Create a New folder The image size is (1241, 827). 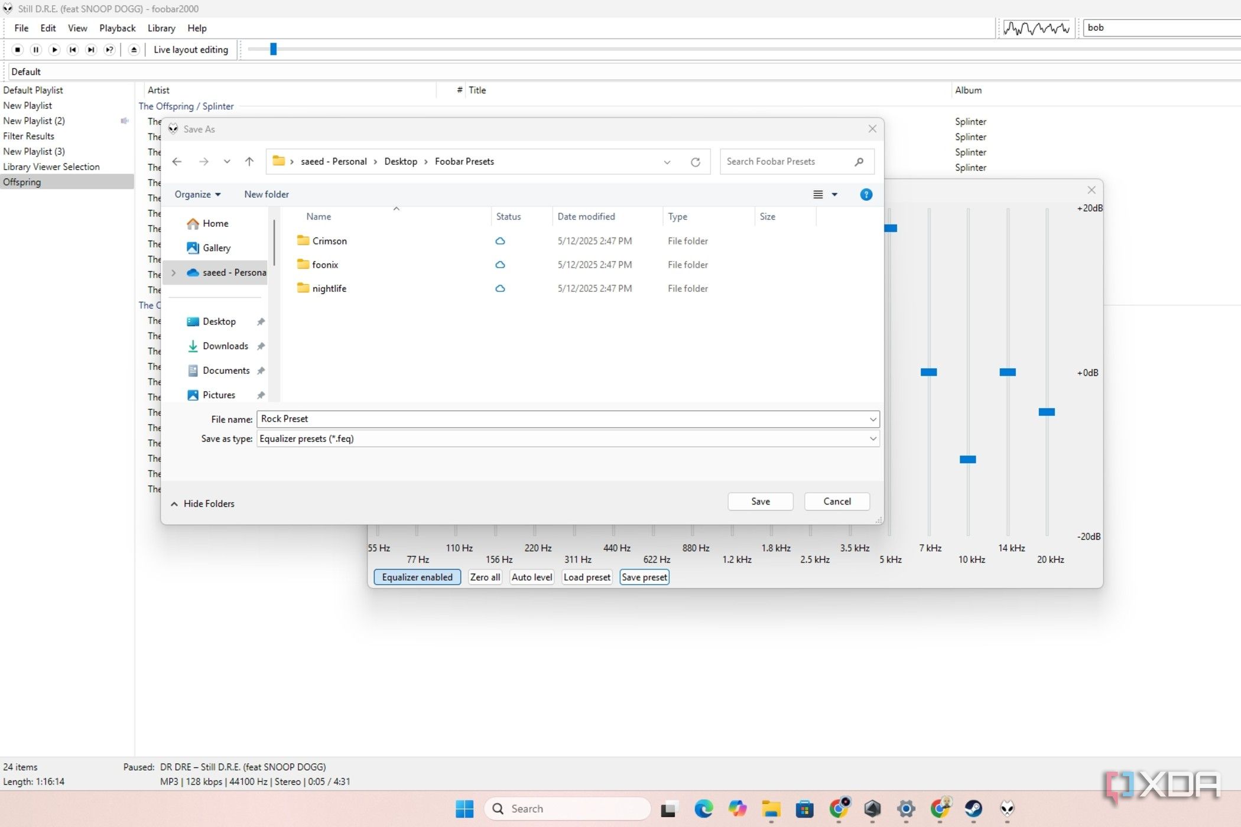click(267, 194)
